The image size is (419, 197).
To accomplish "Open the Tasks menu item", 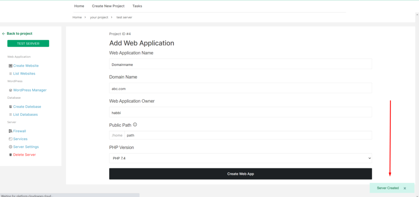I will tap(137, 6).
